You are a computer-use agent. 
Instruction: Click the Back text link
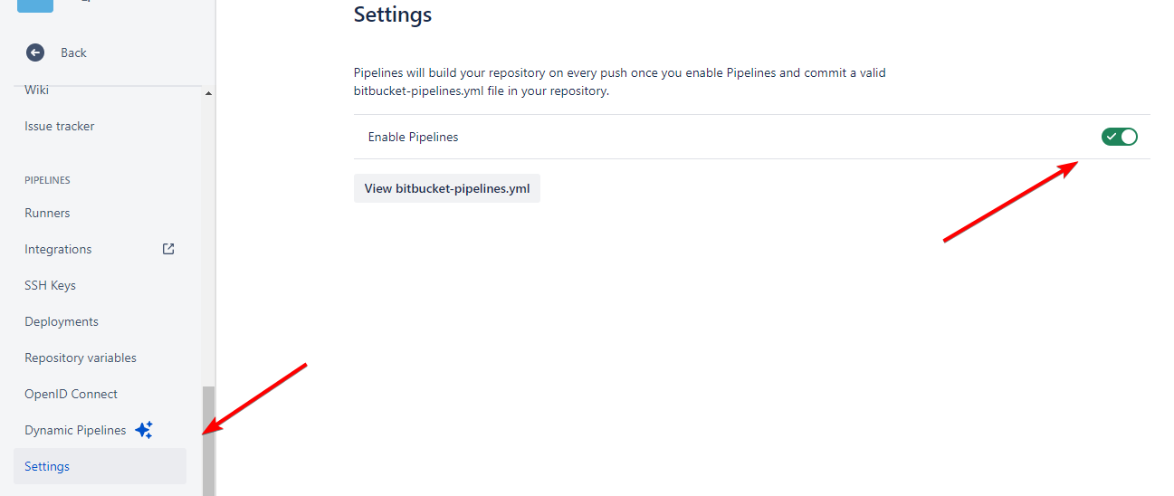(x=73, y=52)
